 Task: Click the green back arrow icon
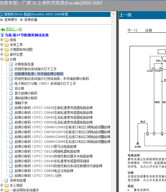pos(3,30)
